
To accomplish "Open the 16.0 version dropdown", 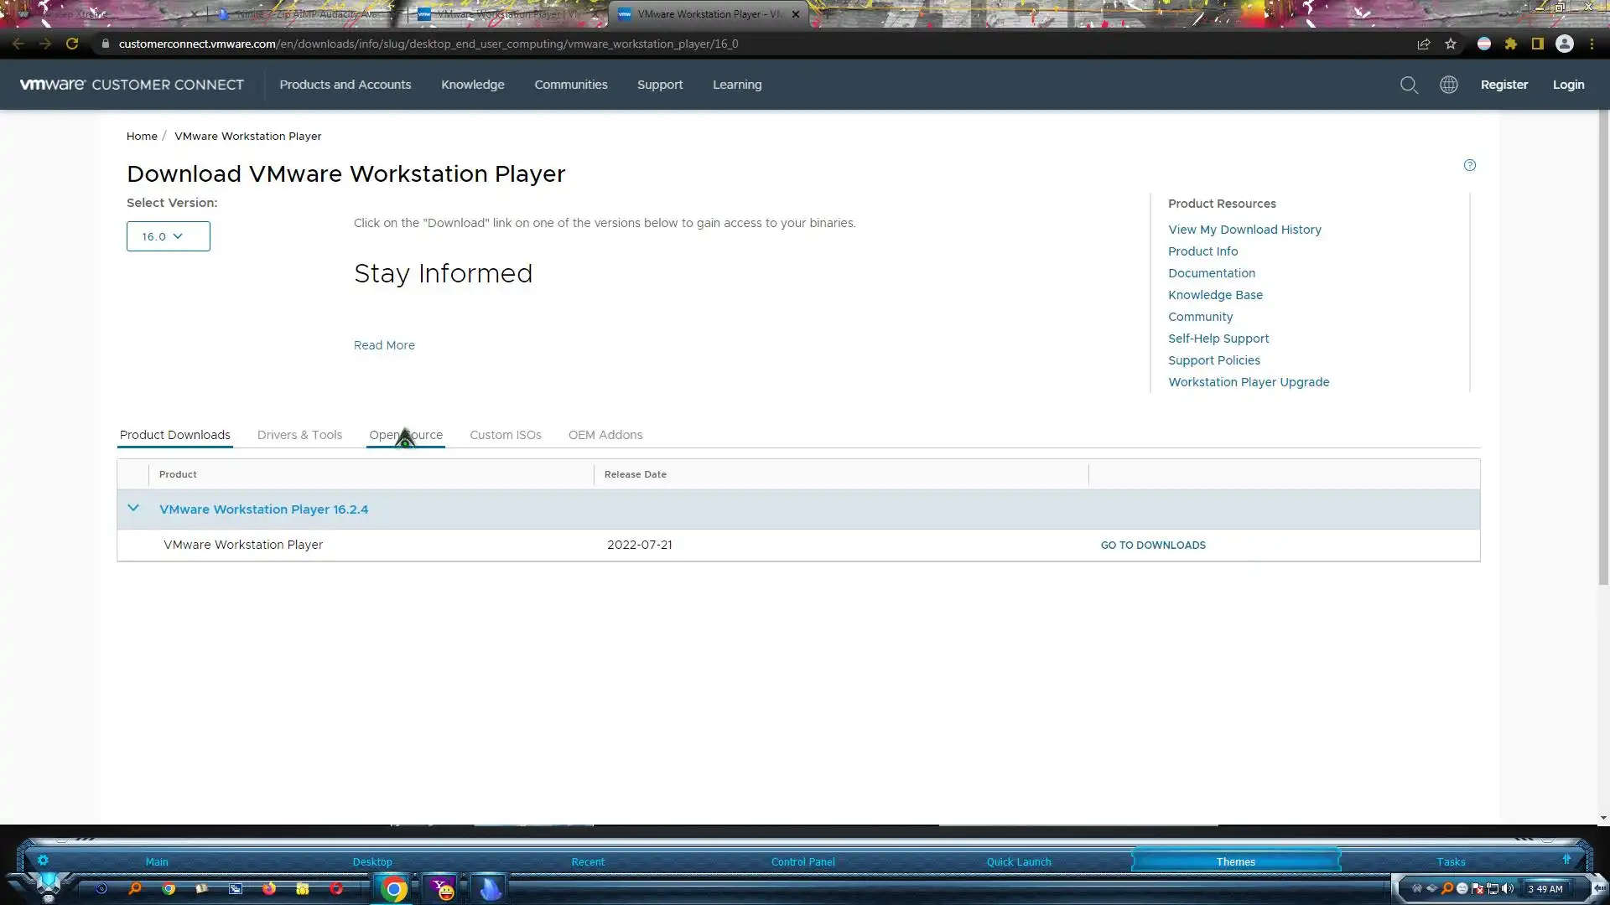I will pyautogui.click(x=168, y=236).
